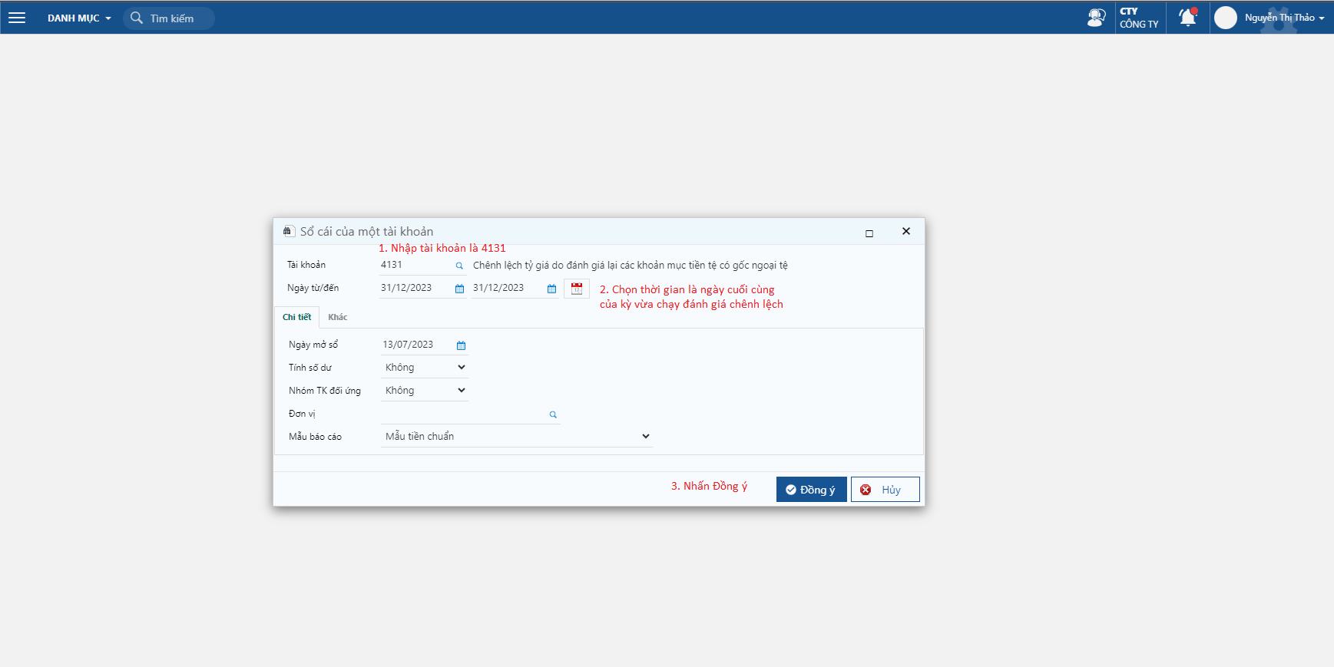Screen dimensions: 1334x667
Task: Expand the Tính số dư dropdown
Action: (425, 368)
